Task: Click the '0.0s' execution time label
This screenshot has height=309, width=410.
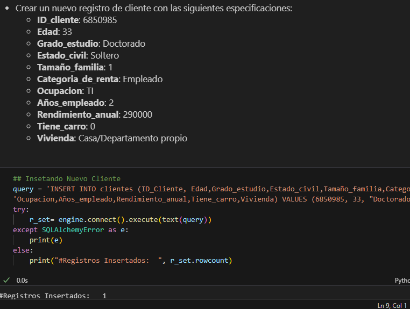Action: [22, 281]
